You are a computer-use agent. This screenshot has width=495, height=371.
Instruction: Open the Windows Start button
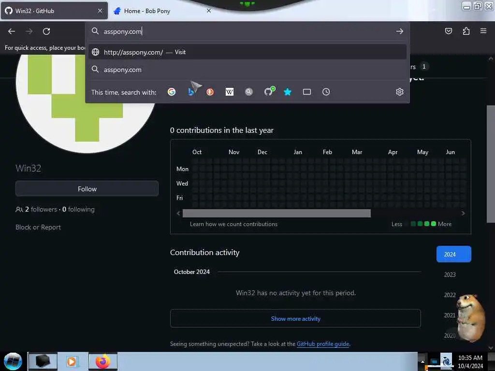tap(13, 361)
